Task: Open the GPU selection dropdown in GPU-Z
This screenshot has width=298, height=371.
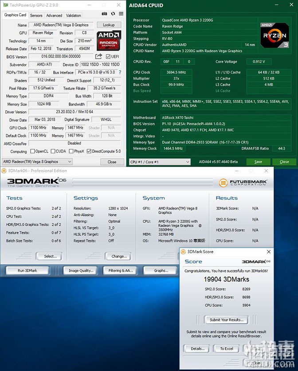Action: tap(37, 162)
